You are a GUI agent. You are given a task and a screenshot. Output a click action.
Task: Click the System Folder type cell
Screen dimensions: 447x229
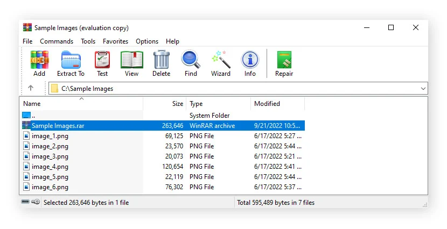click(209, 116)
